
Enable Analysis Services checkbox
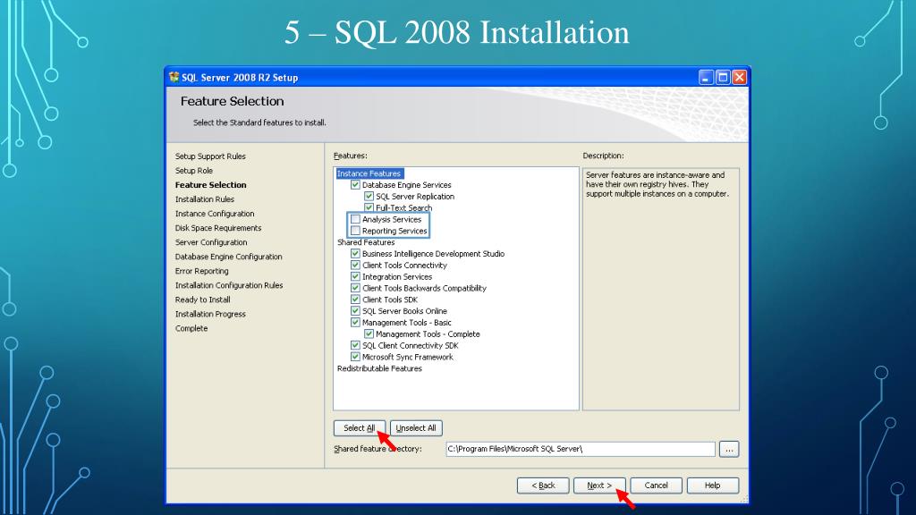click(355, 219)
